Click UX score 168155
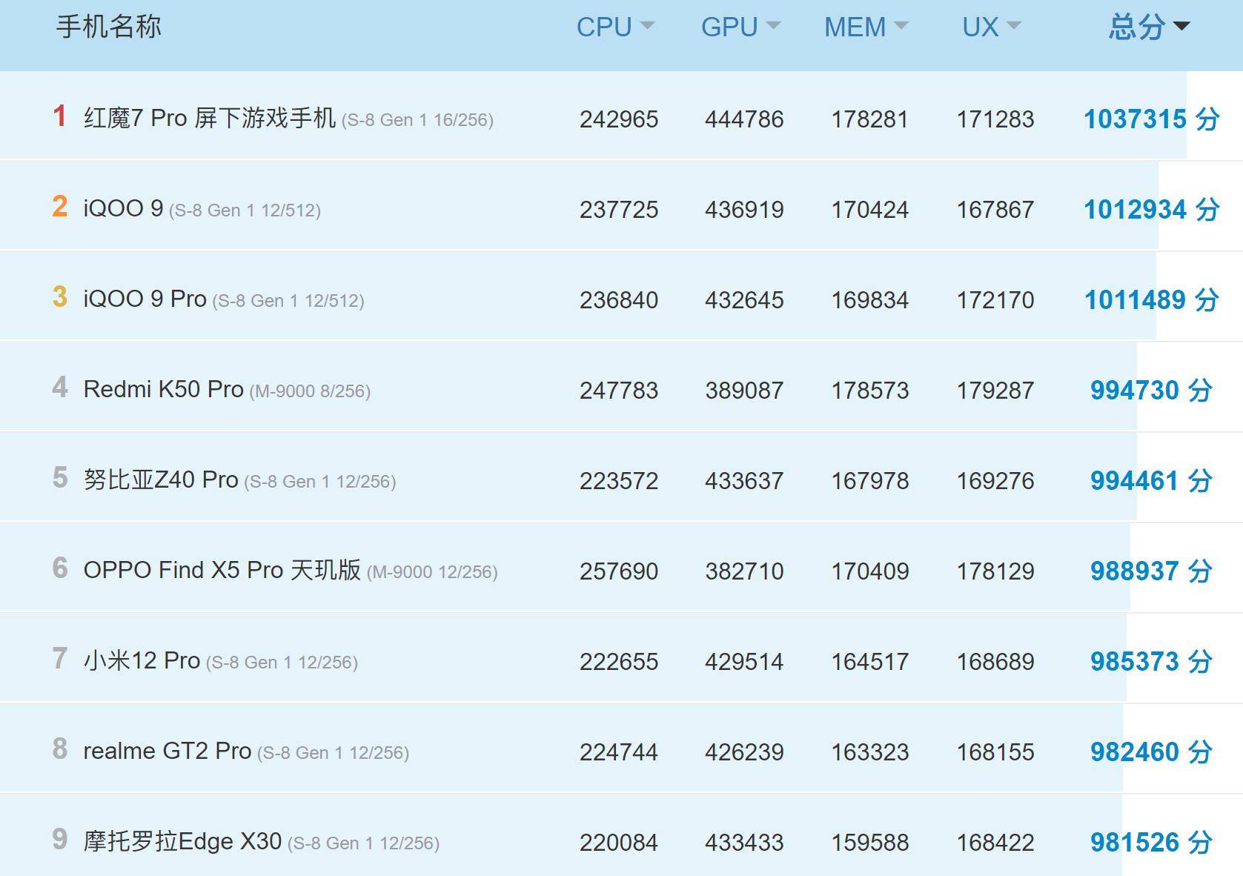Screen dimensions: 1243x876 coord(995,752)
